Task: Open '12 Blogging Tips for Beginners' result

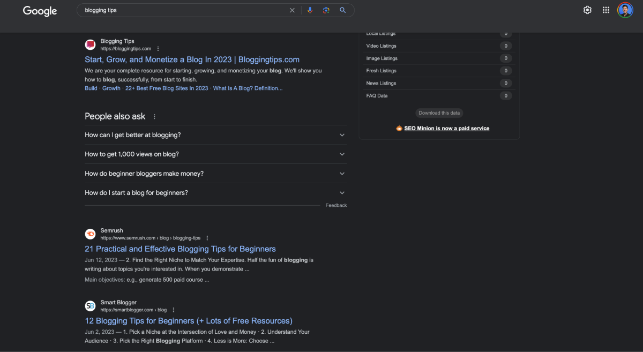Action: (189, 321)
